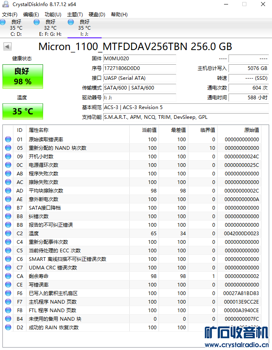Click the 驱动器号 I: J: field

[x=139, y=98]
